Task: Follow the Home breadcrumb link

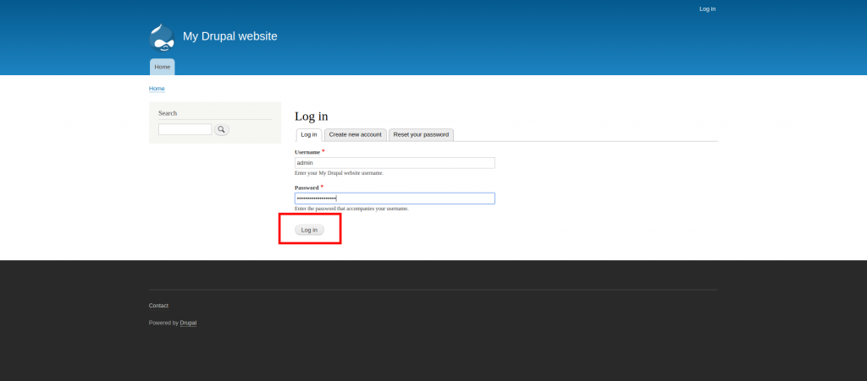Action: (x=157, y=89)
